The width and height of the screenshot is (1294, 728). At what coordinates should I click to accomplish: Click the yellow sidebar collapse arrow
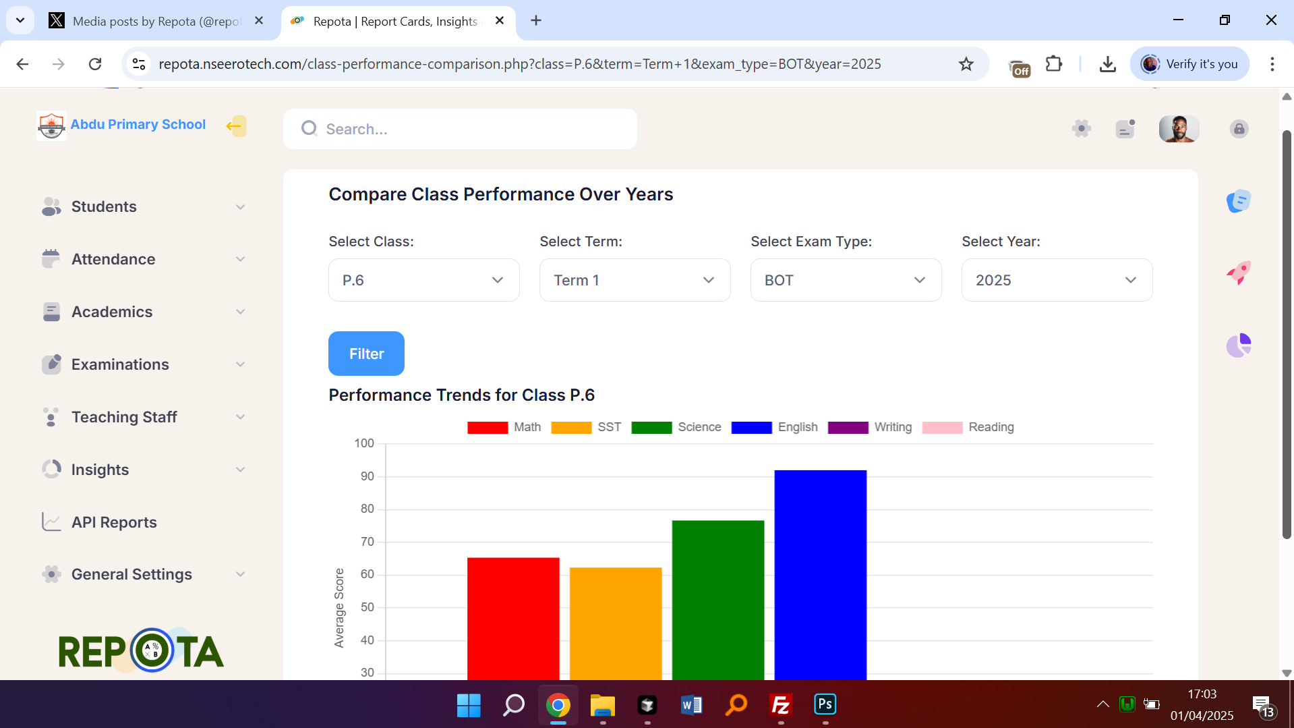pos(235,126)
